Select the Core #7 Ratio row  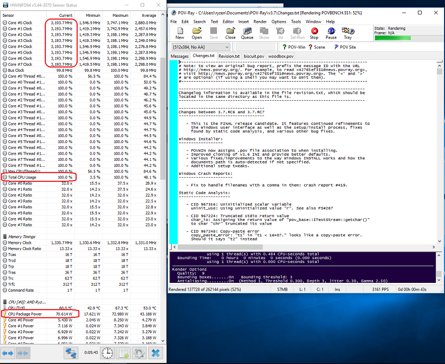[x=80, y=225]
